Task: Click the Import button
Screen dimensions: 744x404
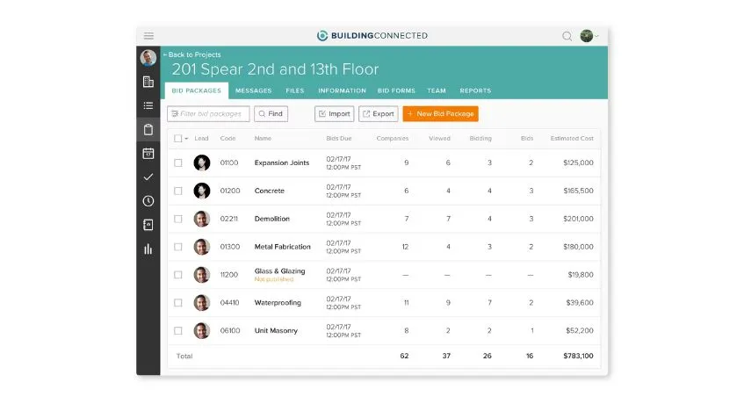Action: [x=334, y=114]
